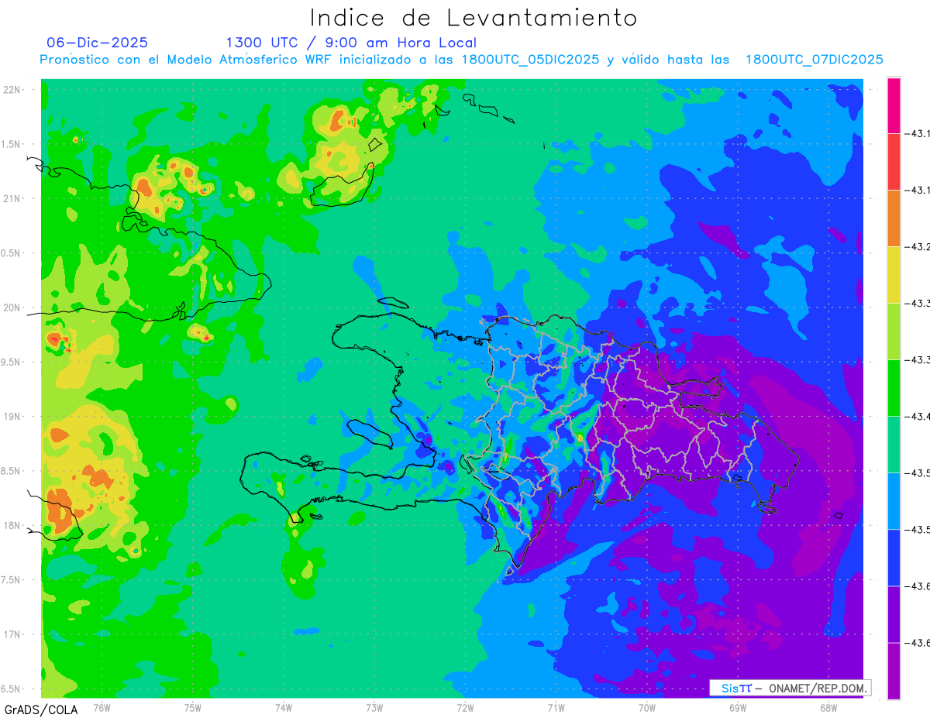Pick the royal blue swatch in color bar
930x718 pixels.
coord(894,558)
